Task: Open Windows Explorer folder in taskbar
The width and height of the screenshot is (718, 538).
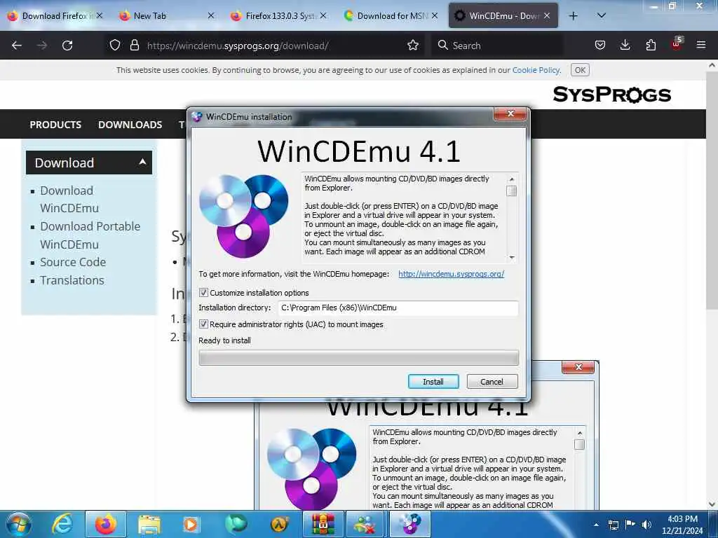Action: (149, 524)
